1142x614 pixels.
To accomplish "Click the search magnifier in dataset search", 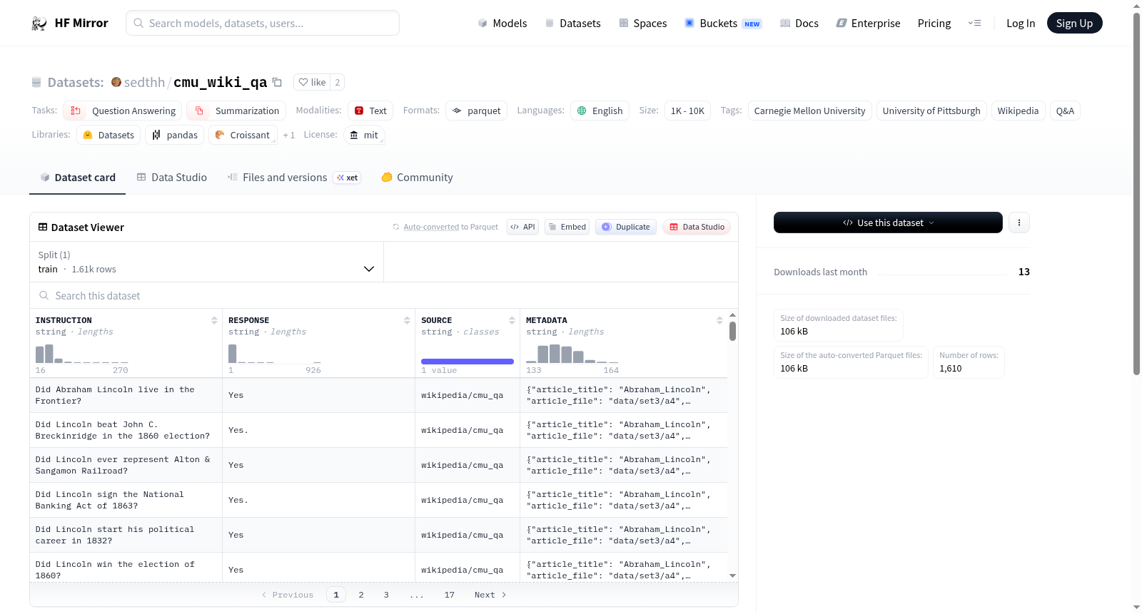I will point(44,295).
